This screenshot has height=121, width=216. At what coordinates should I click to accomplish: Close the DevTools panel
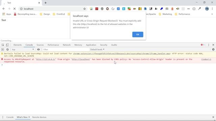[213, 45]
